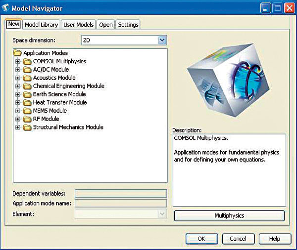The height and width of the screenshot is (250, 297).
Task: Click the MEMS Module folder icon
Action: 27,111
